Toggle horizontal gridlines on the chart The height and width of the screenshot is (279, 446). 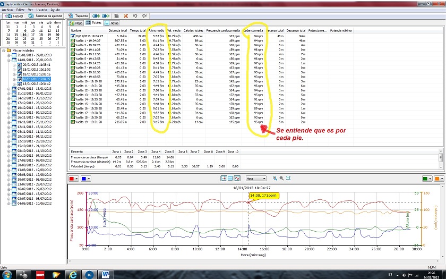pos(230,178)
